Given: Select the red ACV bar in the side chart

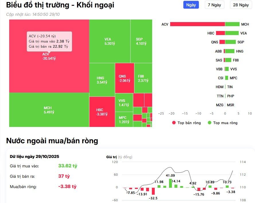Looking at the screenshot, I should [x=198, y=24].
